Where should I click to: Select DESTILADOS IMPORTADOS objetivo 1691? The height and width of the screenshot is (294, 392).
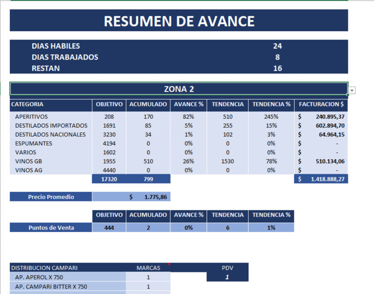[x=109, y=125]
